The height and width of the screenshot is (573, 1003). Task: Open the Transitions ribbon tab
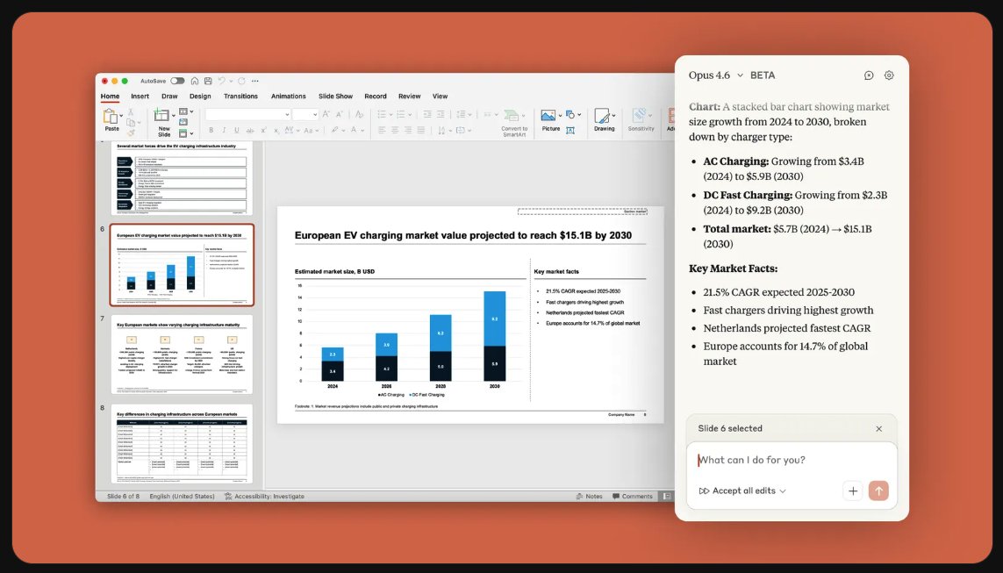pos(240,96)
